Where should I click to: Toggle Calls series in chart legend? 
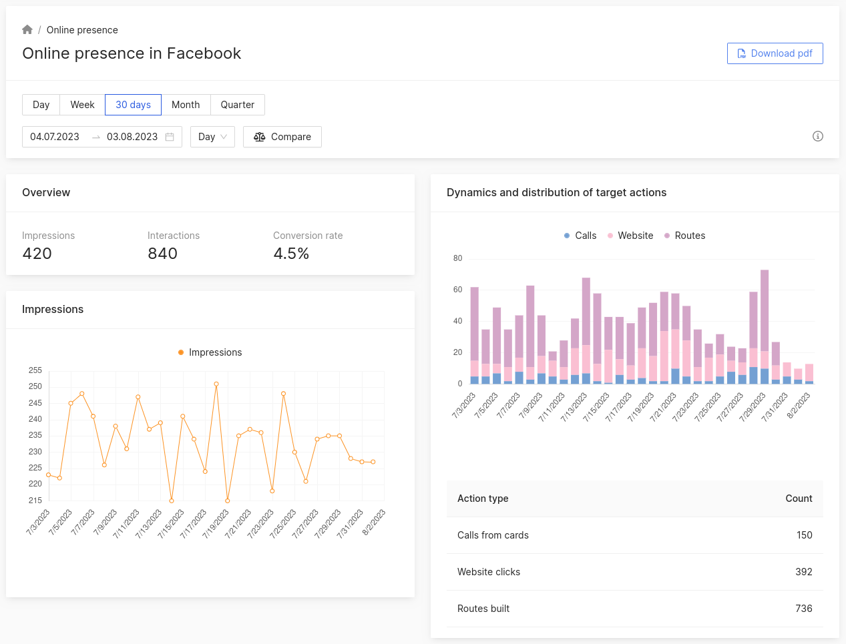pos(580,236)
